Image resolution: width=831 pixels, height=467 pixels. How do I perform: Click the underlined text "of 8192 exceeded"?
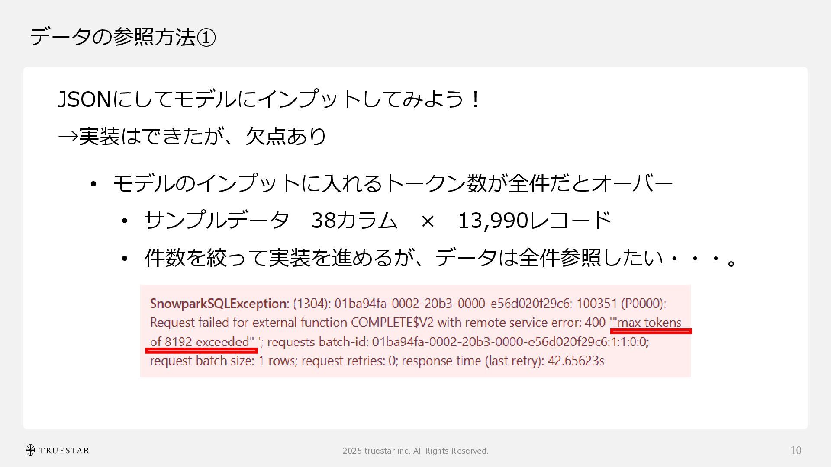(201, 342)
